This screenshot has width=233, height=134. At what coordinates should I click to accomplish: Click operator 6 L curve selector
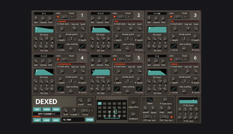pos(173,89)
